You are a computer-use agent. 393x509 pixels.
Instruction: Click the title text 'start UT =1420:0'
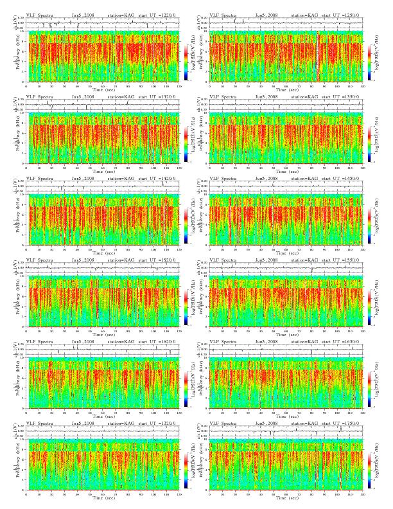157,178
